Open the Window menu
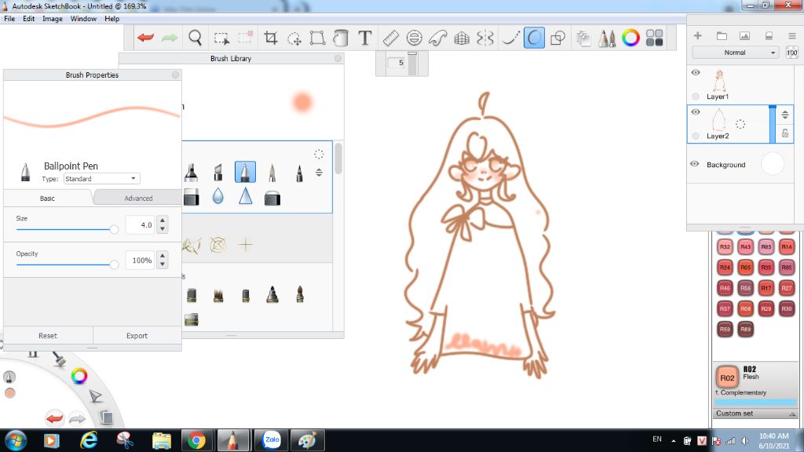804x452 pixels. pos(83,19)
